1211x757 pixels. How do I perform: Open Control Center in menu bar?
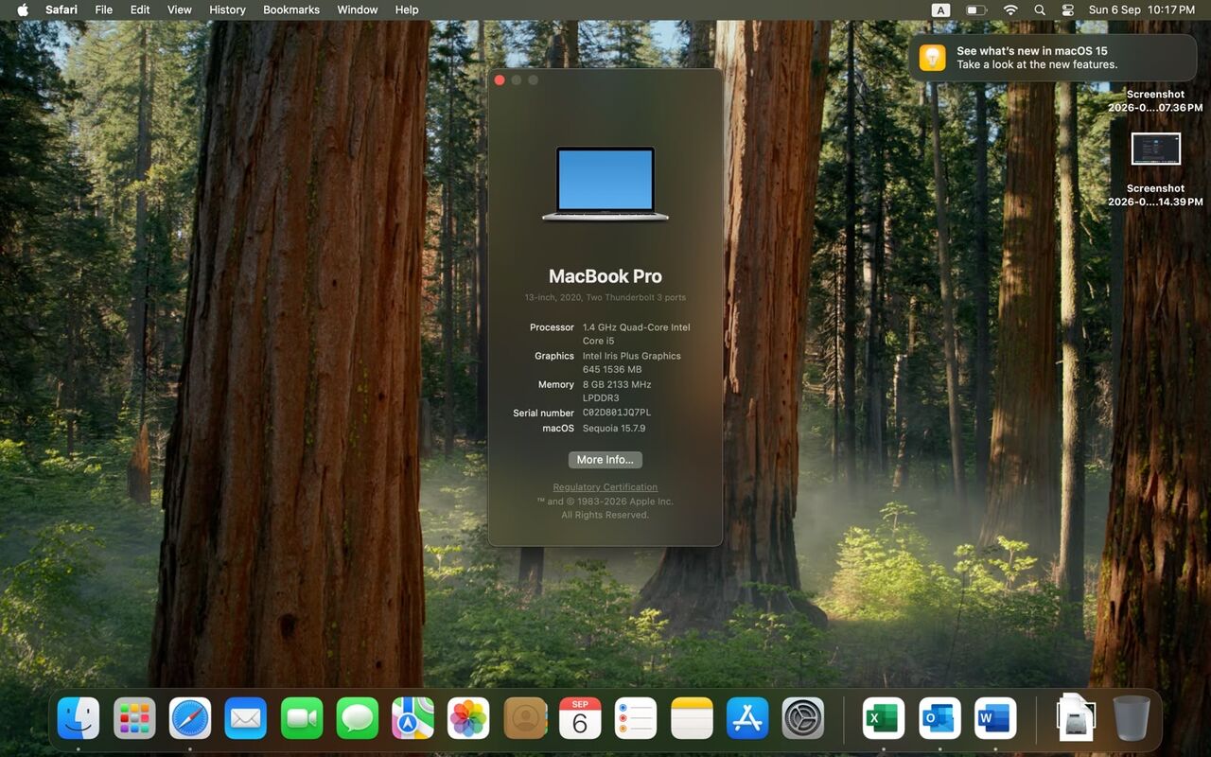(x=1068, y=9)
